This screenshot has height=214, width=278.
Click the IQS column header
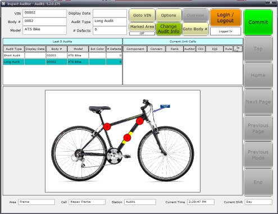click(x=215, y=49)
